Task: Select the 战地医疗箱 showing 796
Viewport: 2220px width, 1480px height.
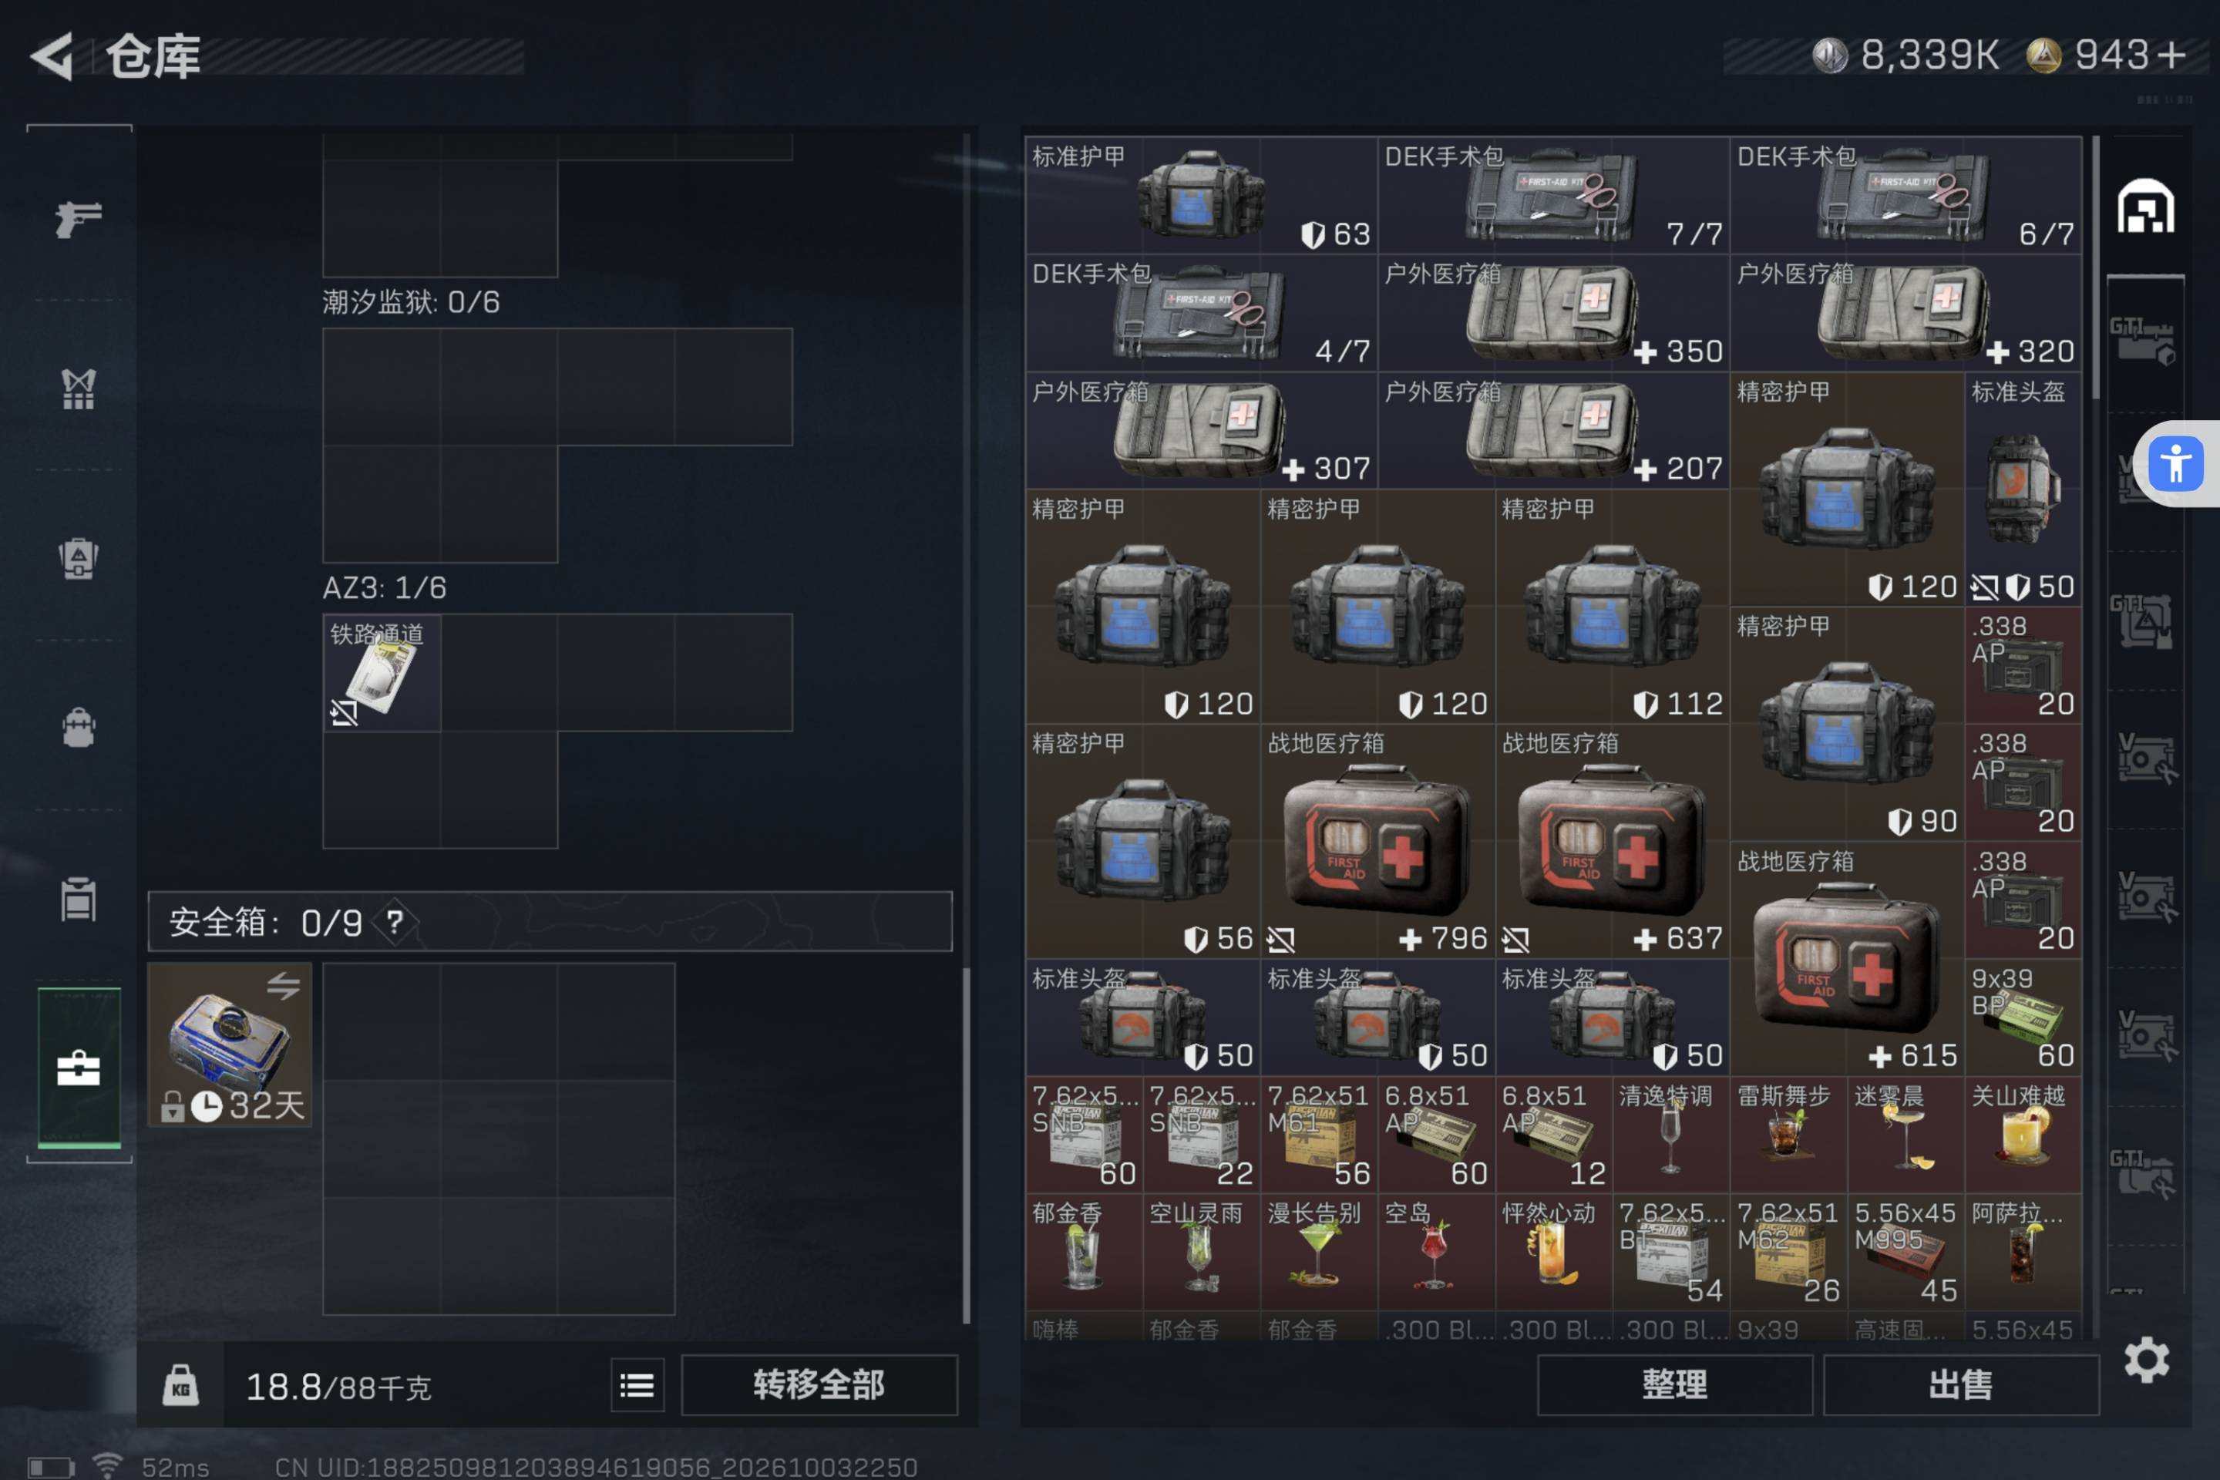Action: pos(1377,841)
